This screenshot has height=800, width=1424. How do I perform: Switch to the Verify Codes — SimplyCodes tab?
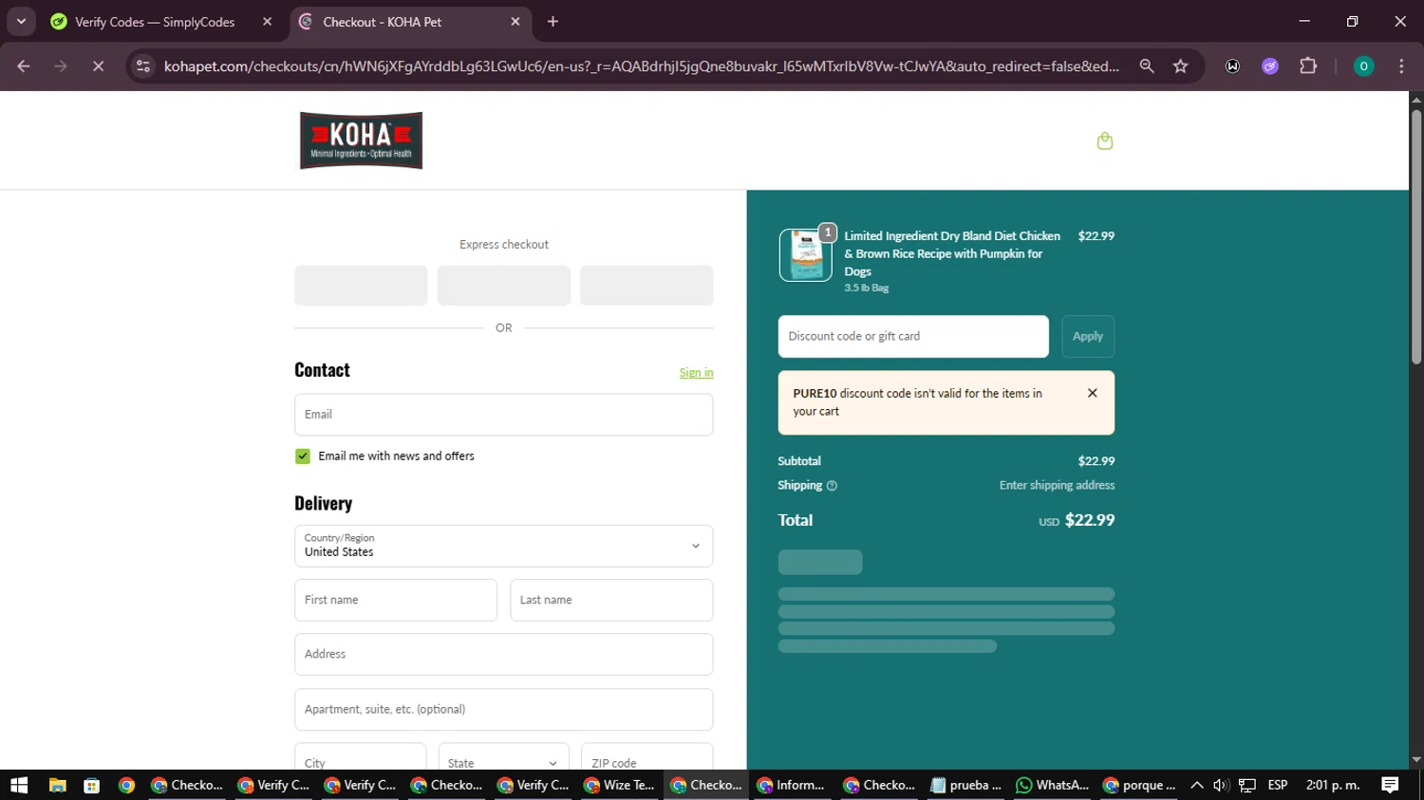(x=154, y=22)
